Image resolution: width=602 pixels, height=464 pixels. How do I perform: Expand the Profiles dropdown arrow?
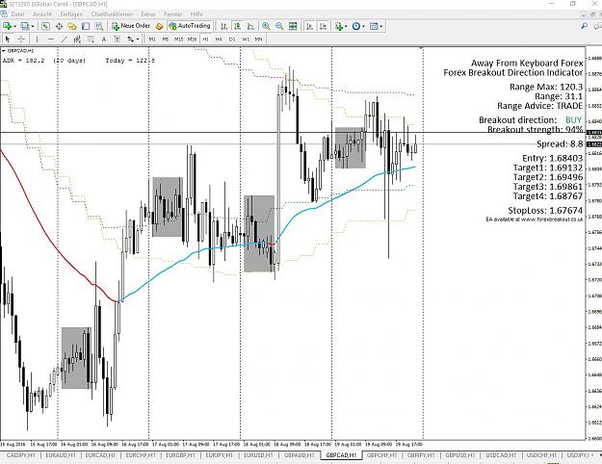click(33, 26)
